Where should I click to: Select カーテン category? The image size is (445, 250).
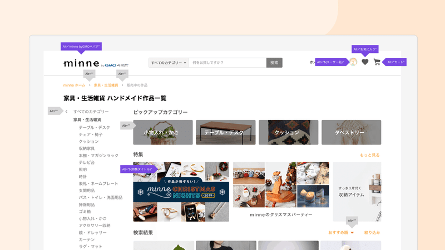click(87, 239)
